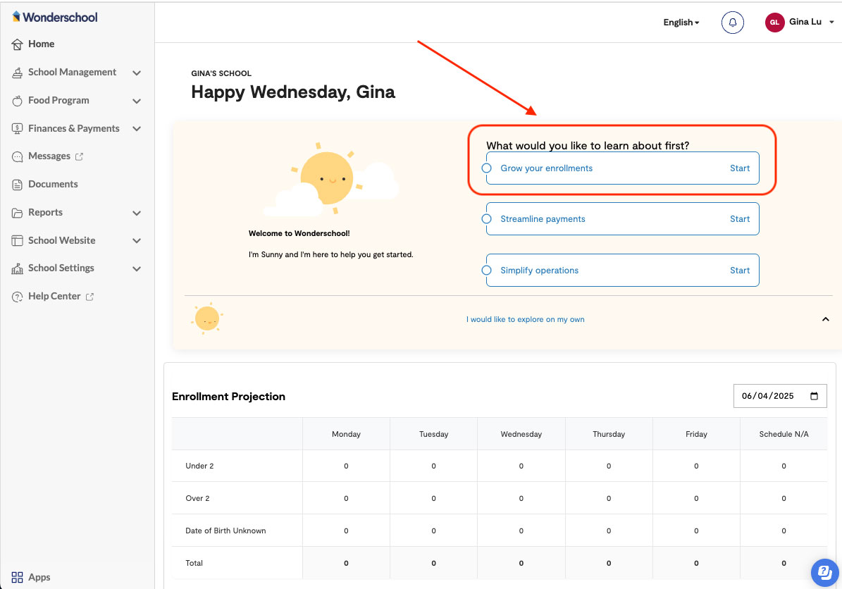
Task: Select the Grow your enrollments radio button
Action: (486, 168)
